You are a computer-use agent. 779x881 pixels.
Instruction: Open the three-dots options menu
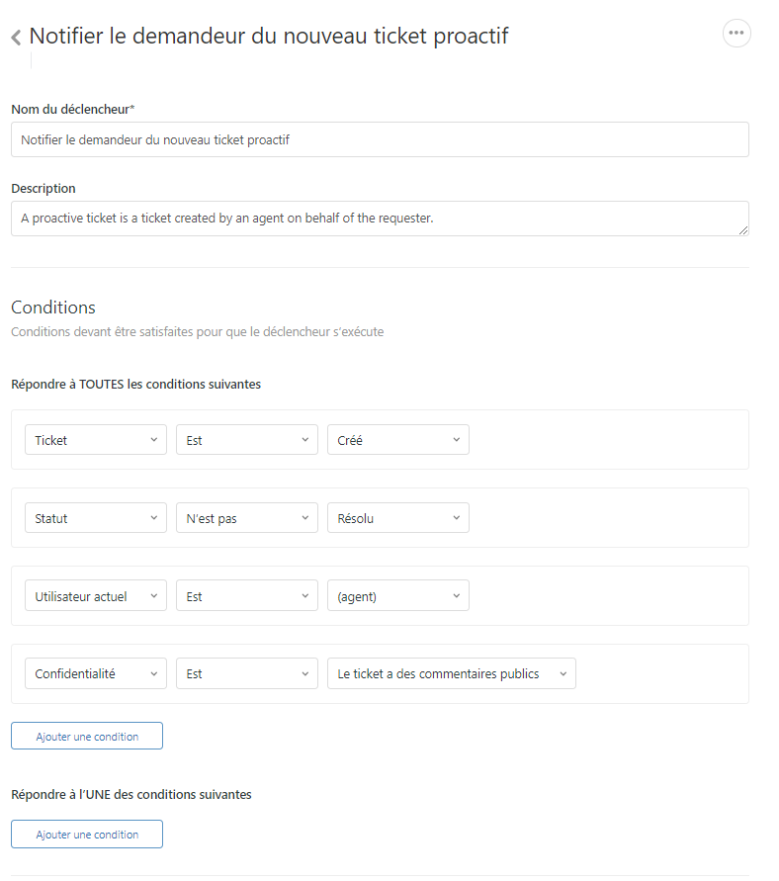pyautogui.click(x=736, y=33)
